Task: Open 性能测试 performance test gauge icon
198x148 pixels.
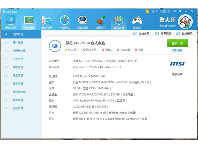Action: [65, 20]
